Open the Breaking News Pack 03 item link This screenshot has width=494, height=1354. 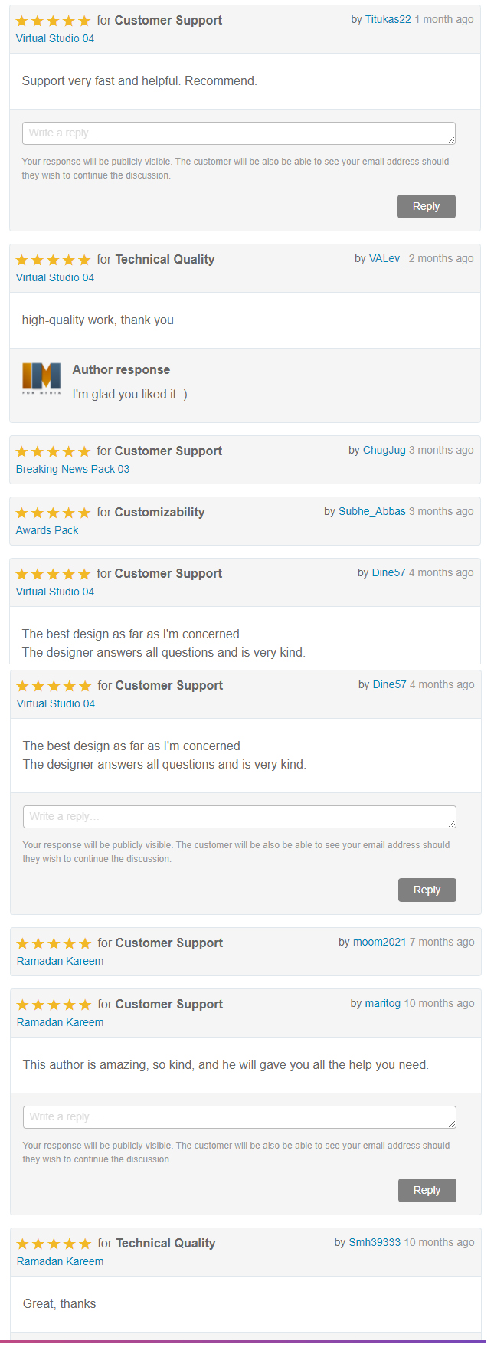73,469
